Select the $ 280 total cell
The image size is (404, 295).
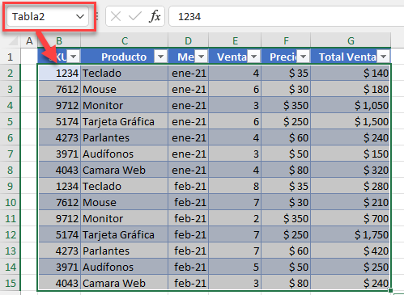coord(351,186)
